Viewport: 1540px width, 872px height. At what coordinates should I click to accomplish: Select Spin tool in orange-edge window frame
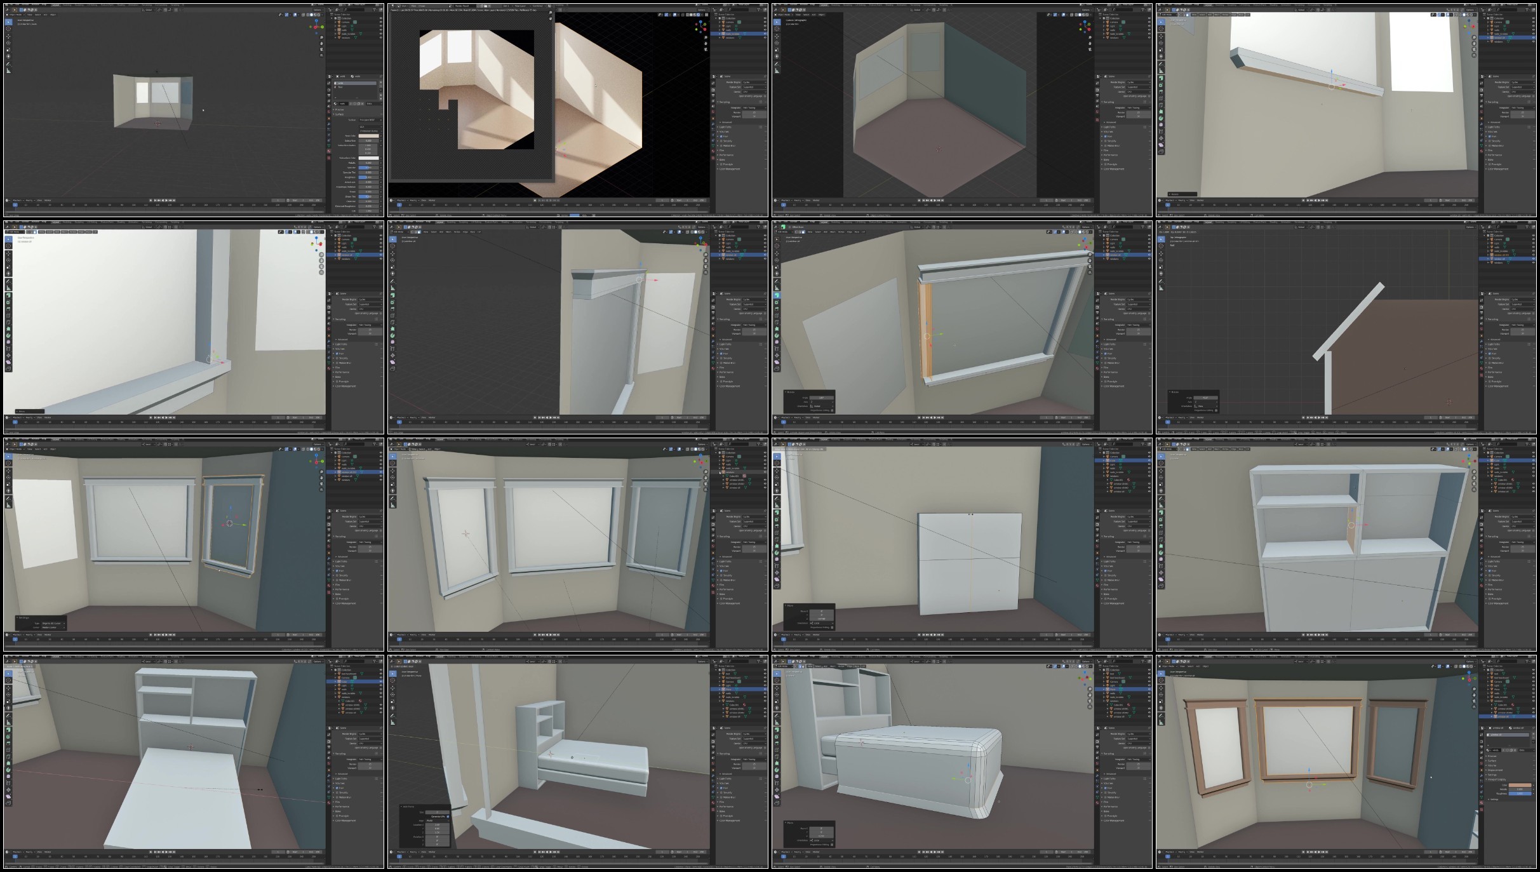pyautogui.click(x=777, y=335)
